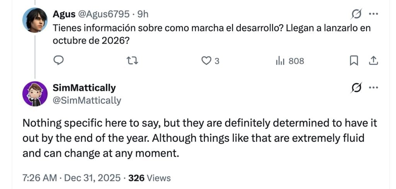396x189 pixels.
Task: Click the 326 Views count
Action: point(149,178)
